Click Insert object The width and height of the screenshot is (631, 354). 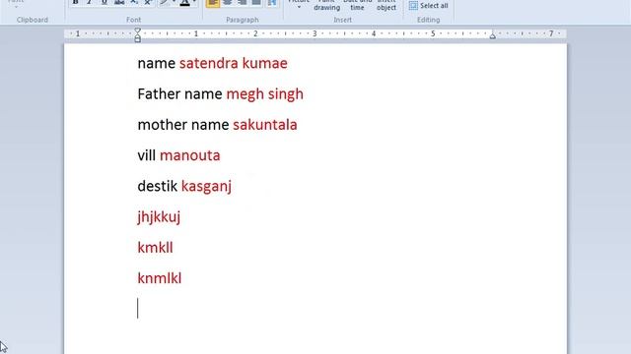tap(386, 5)
